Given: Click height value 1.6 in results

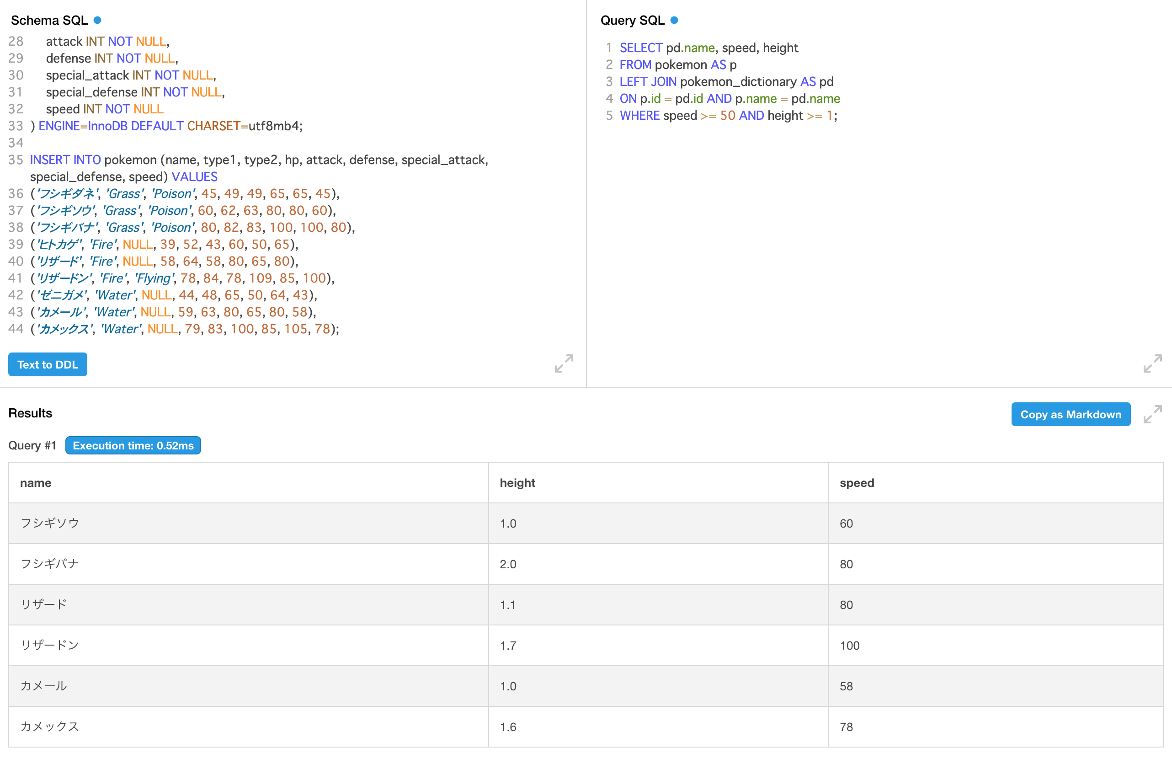Looking at the screenshot, I should click(508, 726).
